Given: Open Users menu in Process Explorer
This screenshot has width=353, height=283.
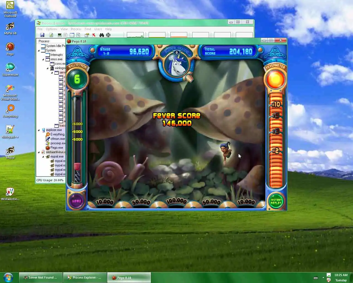Looking at the screenshot, I should coord(98,29).
